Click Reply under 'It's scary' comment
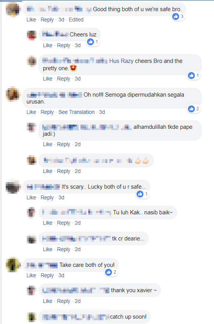The width and height of the screenshot is (214, 324). click(x=47, y=197)
